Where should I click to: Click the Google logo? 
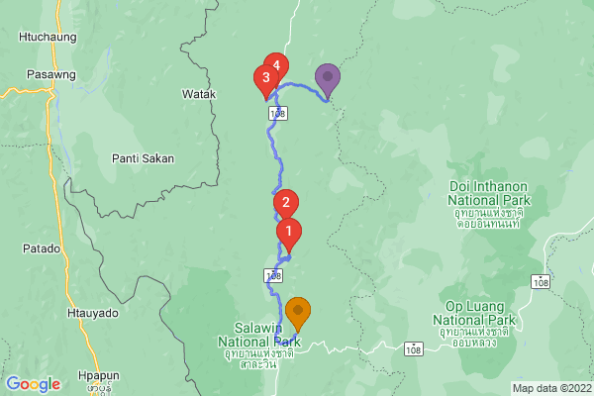(34, 384)
